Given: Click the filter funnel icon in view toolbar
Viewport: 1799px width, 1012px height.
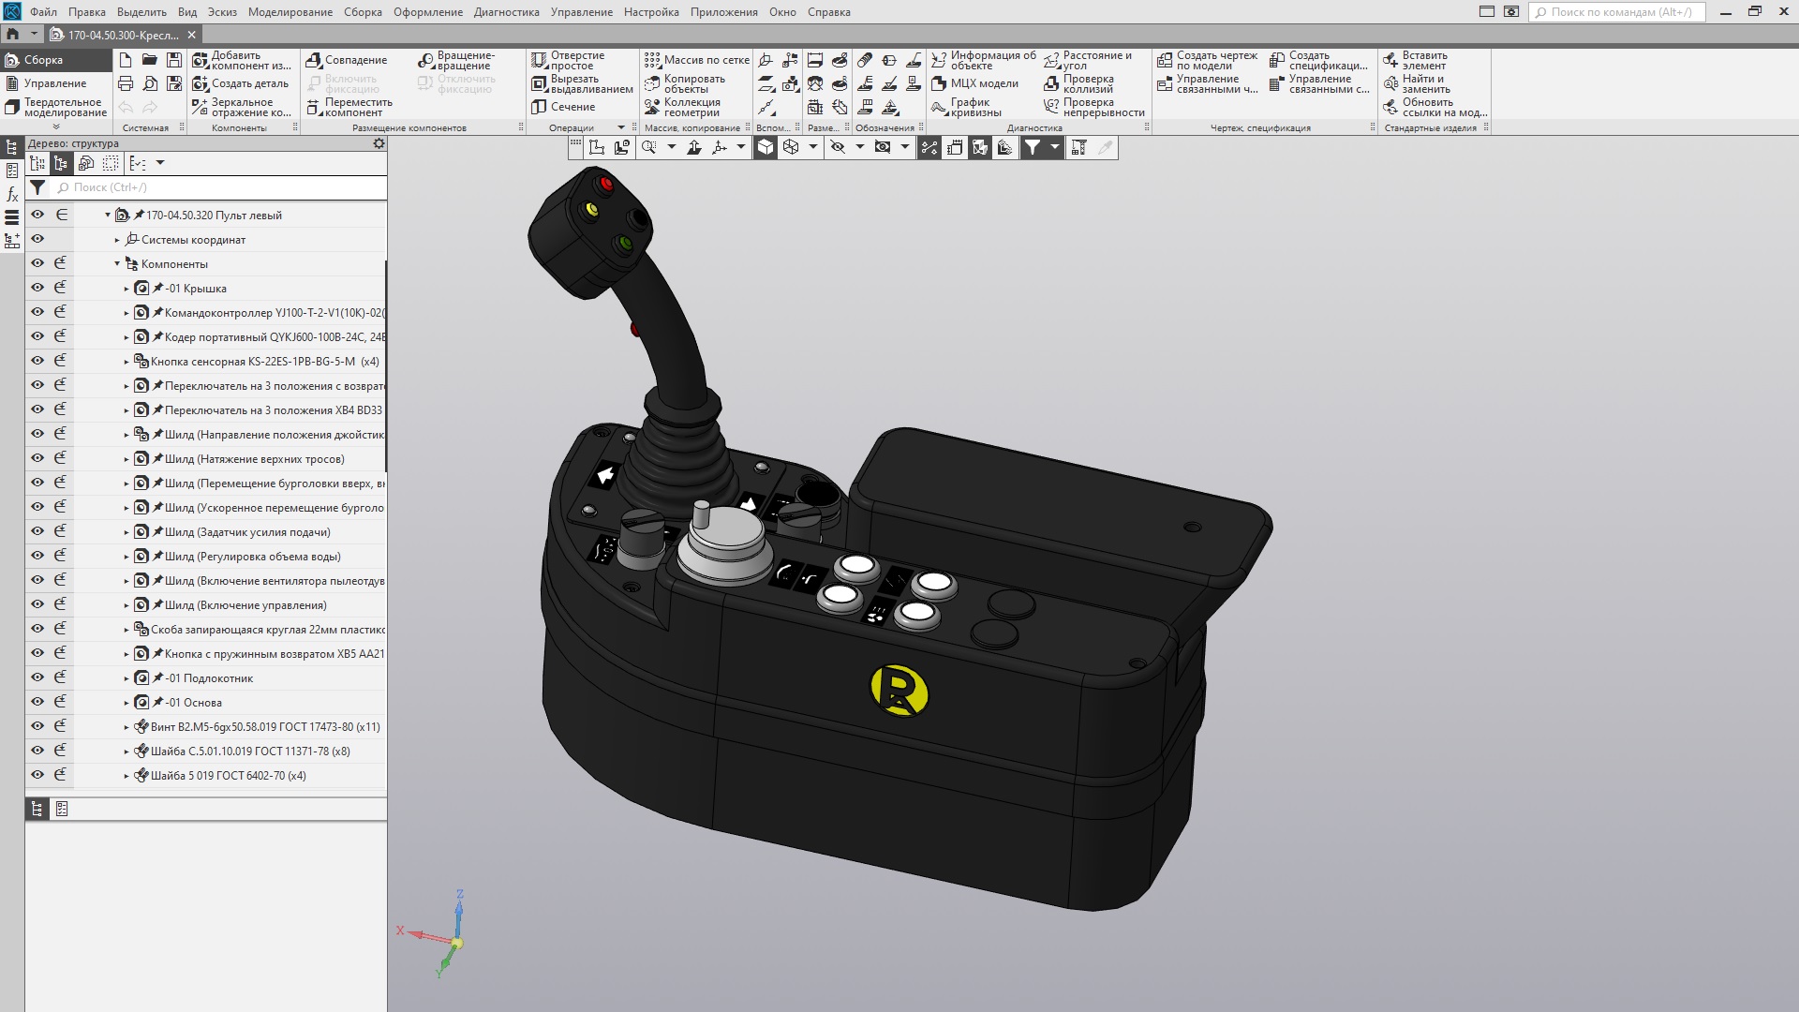Looking at the screenshot, I should point(1032,147).
